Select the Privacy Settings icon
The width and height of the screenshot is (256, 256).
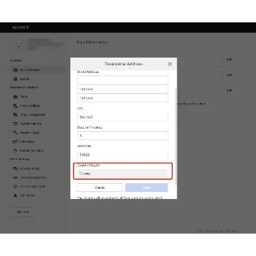click(15, 106)
